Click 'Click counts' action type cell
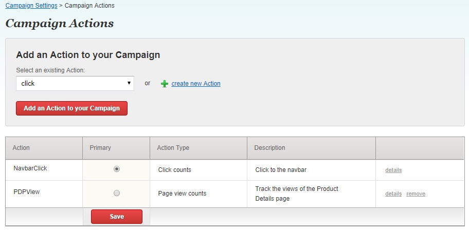This screenshot has width=469, height=231. 175,169
